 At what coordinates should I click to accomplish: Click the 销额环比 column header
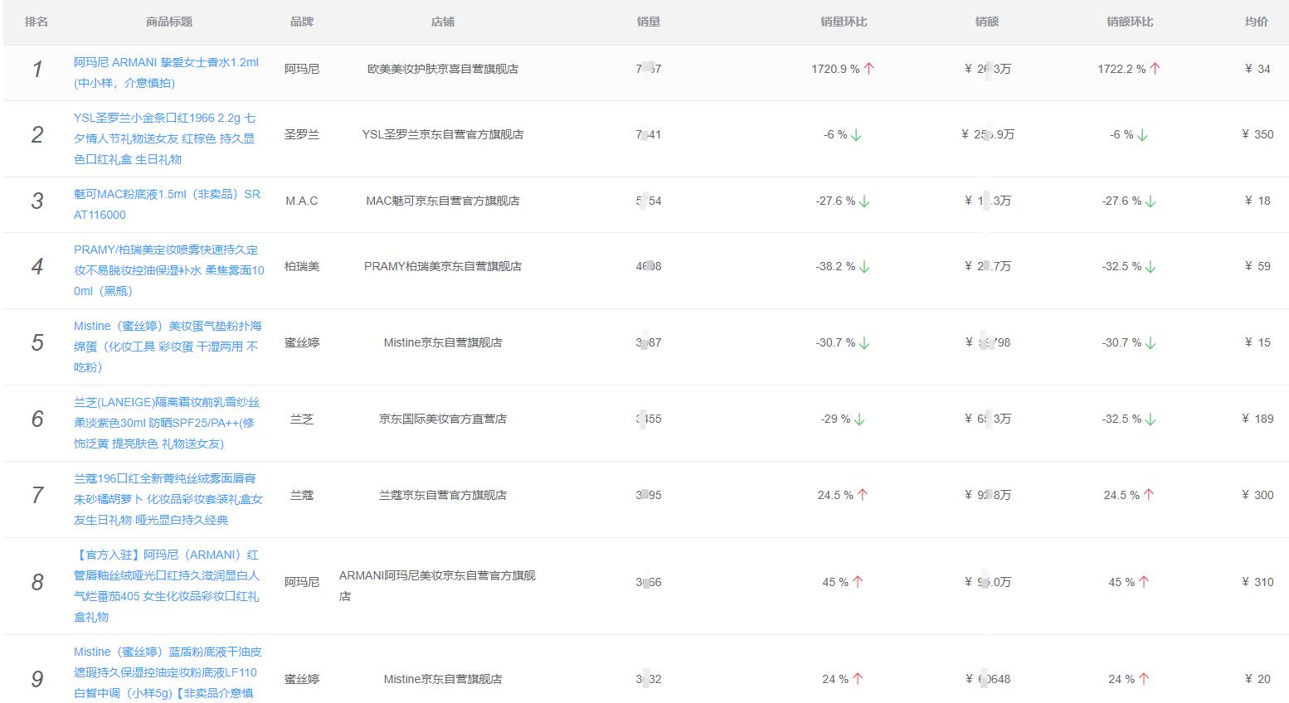point(1130,22)
